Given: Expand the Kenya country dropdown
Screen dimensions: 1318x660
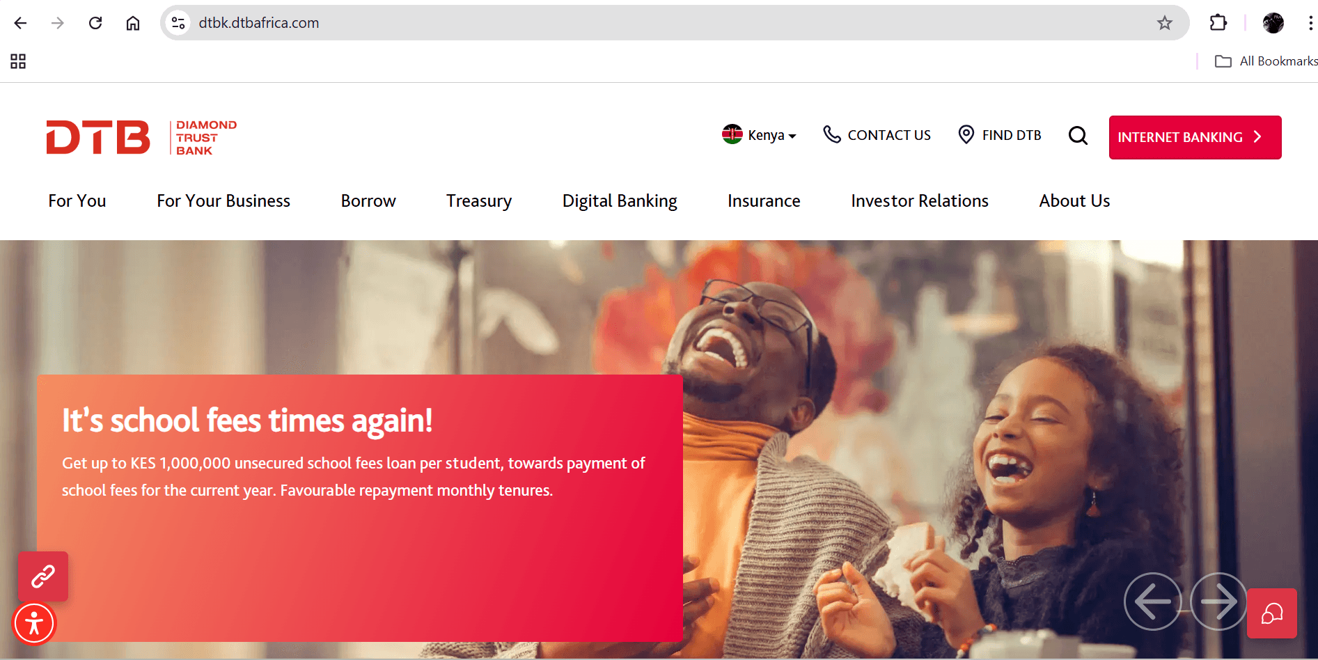Looking at the screenshot, I should pos(759,134).
